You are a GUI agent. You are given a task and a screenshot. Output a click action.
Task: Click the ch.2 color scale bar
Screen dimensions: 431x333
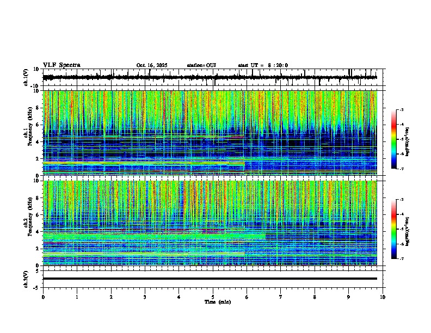pos(393,229)
